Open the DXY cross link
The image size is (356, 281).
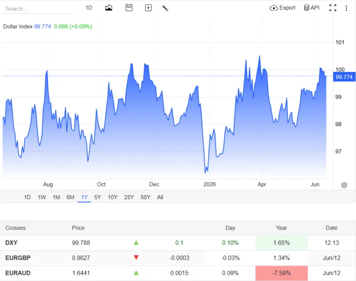(x=11, y=243)
